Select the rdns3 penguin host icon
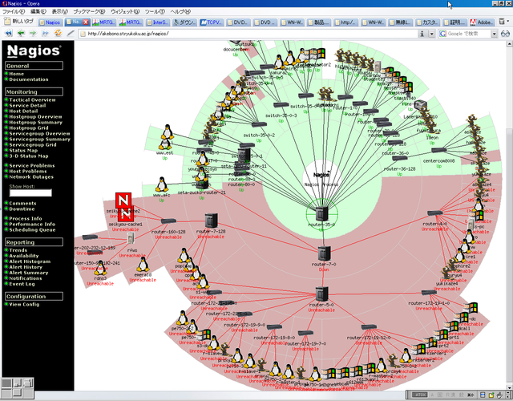 100,269
